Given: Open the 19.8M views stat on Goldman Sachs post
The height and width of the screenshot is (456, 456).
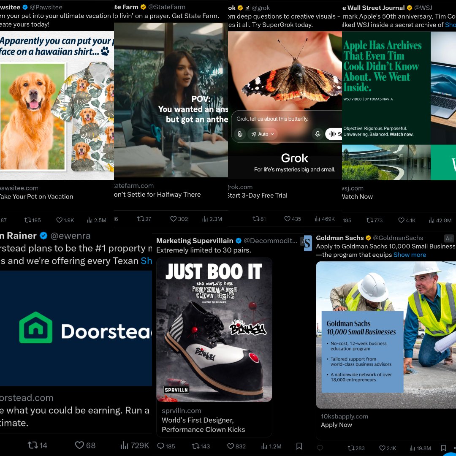Looking at the screenshot, I should (x=420, y=448).
